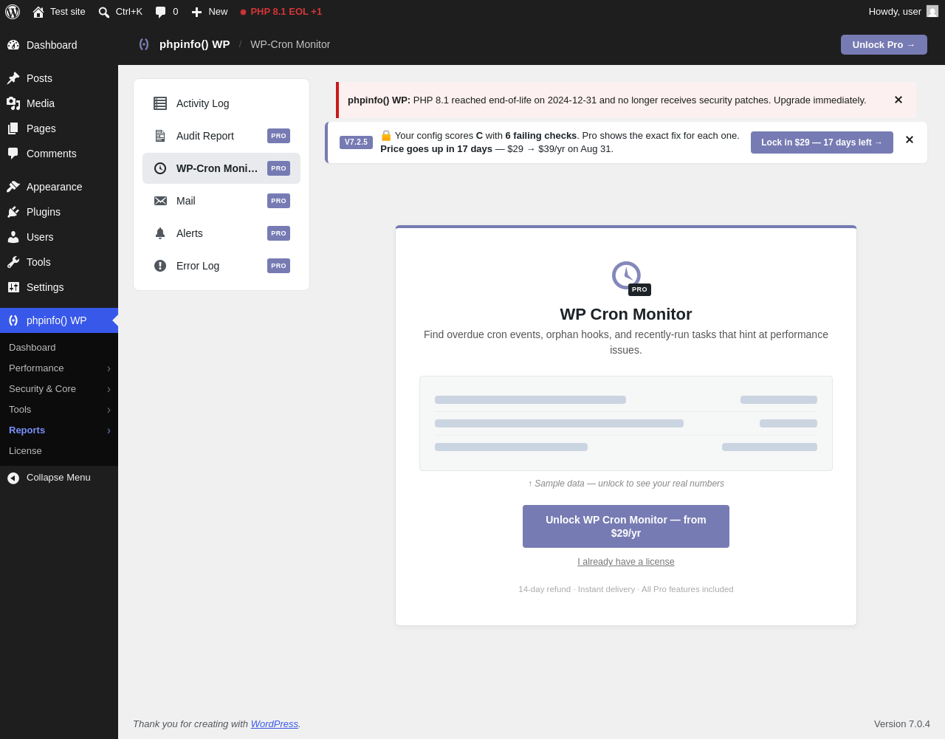Click the Unlock Pro button
Screen dimensions: 945x739
(884, 45)
